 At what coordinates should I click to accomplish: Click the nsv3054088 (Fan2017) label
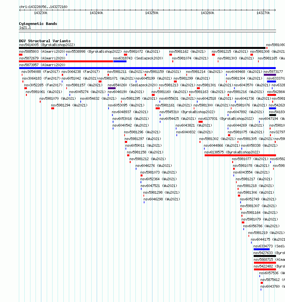tap(41, 72)
